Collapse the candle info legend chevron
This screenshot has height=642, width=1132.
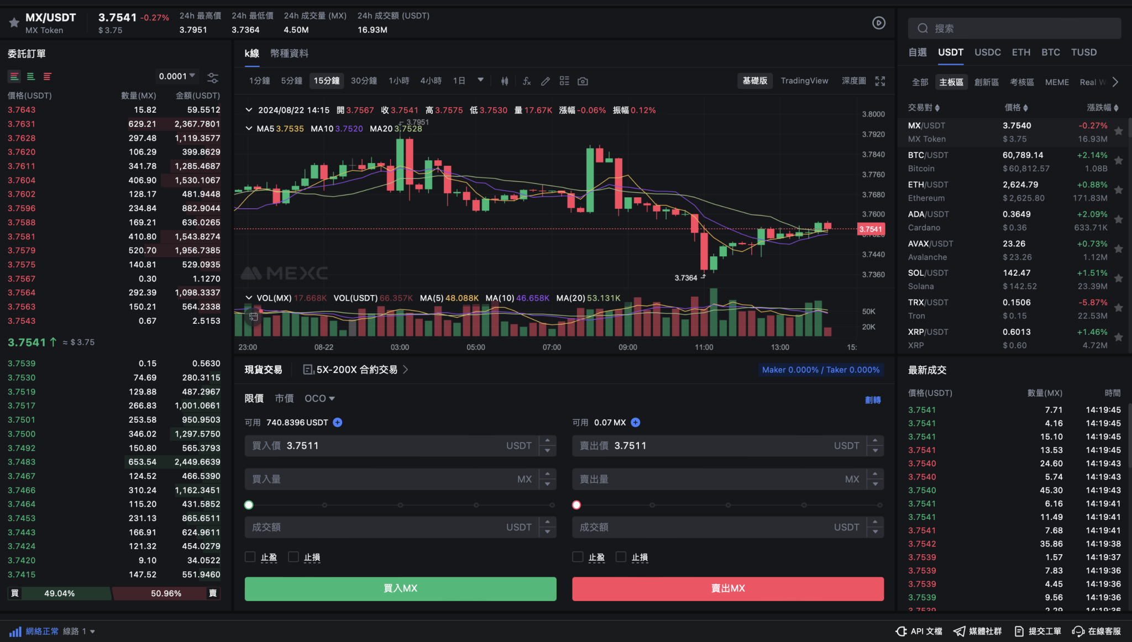pos(249,110)
